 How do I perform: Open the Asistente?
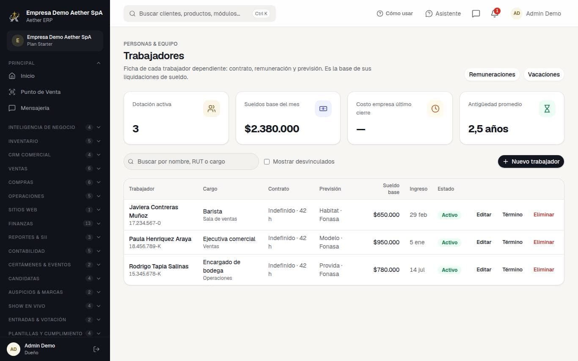[443, 14]
